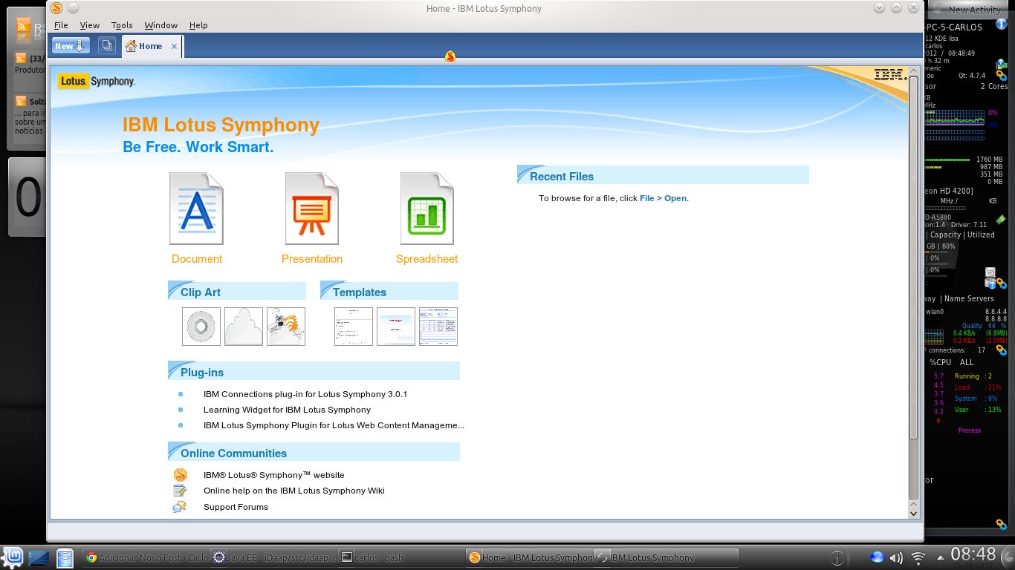Select the spreadsheet template thumbnail
Viewport: 1015px width, 570px height.
(438, 327)
